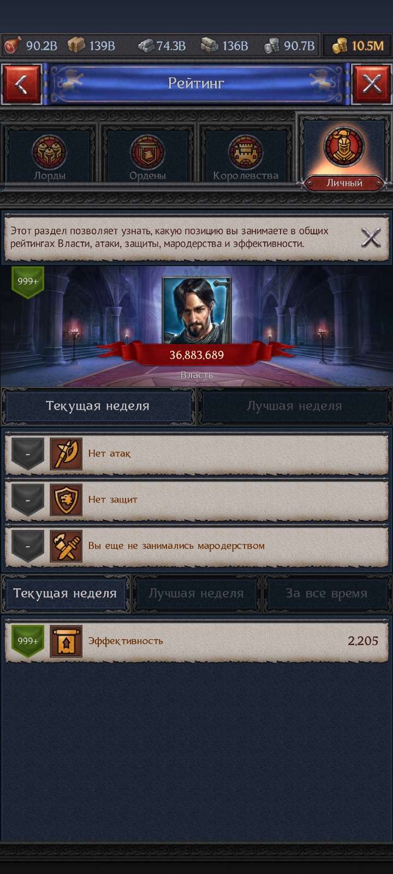393x874 pixels.
Task: Tap the lord portrait thumbnail
Action: pyautogui.click(x=196, y=310)
